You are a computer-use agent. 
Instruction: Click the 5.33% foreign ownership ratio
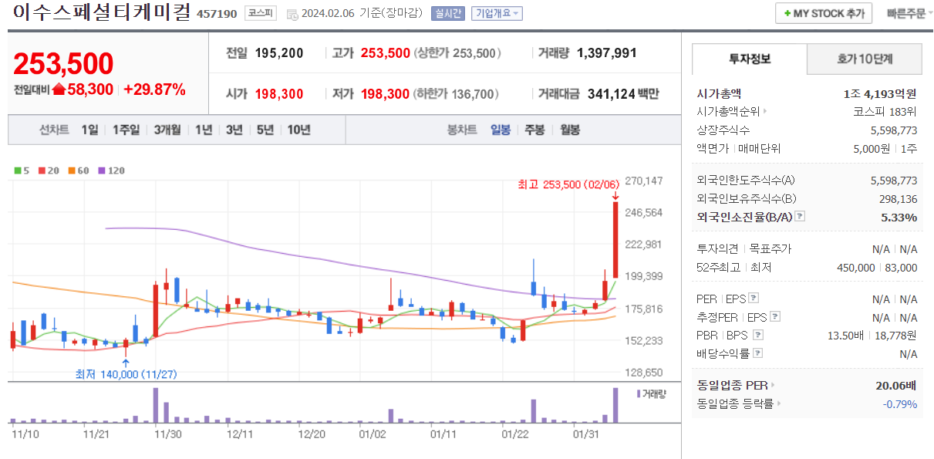pos(899,218)
